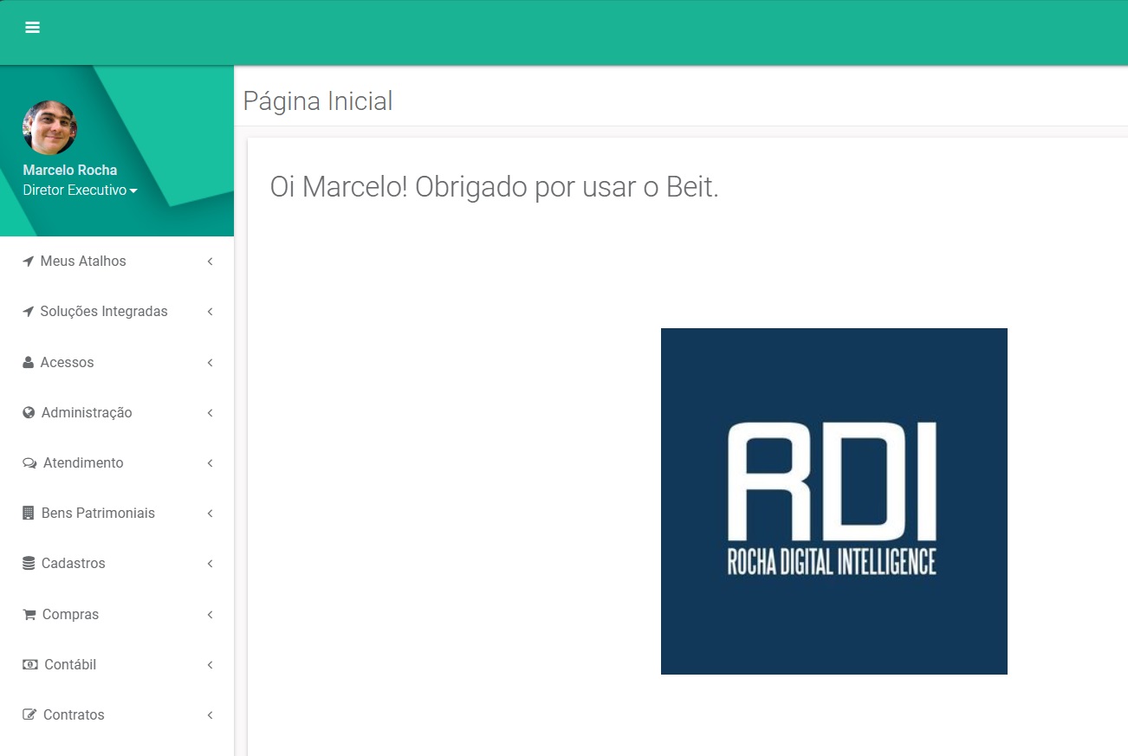Click the Bens Patrimoniais building icon
This screenshot has height=756, width=1128.
pyautogui.click(x=28, y=513)
